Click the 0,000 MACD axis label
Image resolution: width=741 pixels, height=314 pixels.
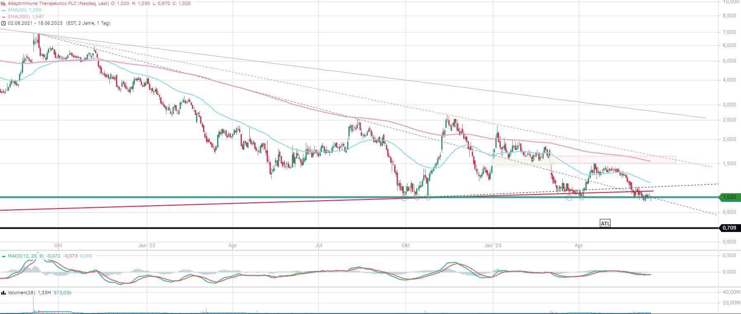coord(729,272)
